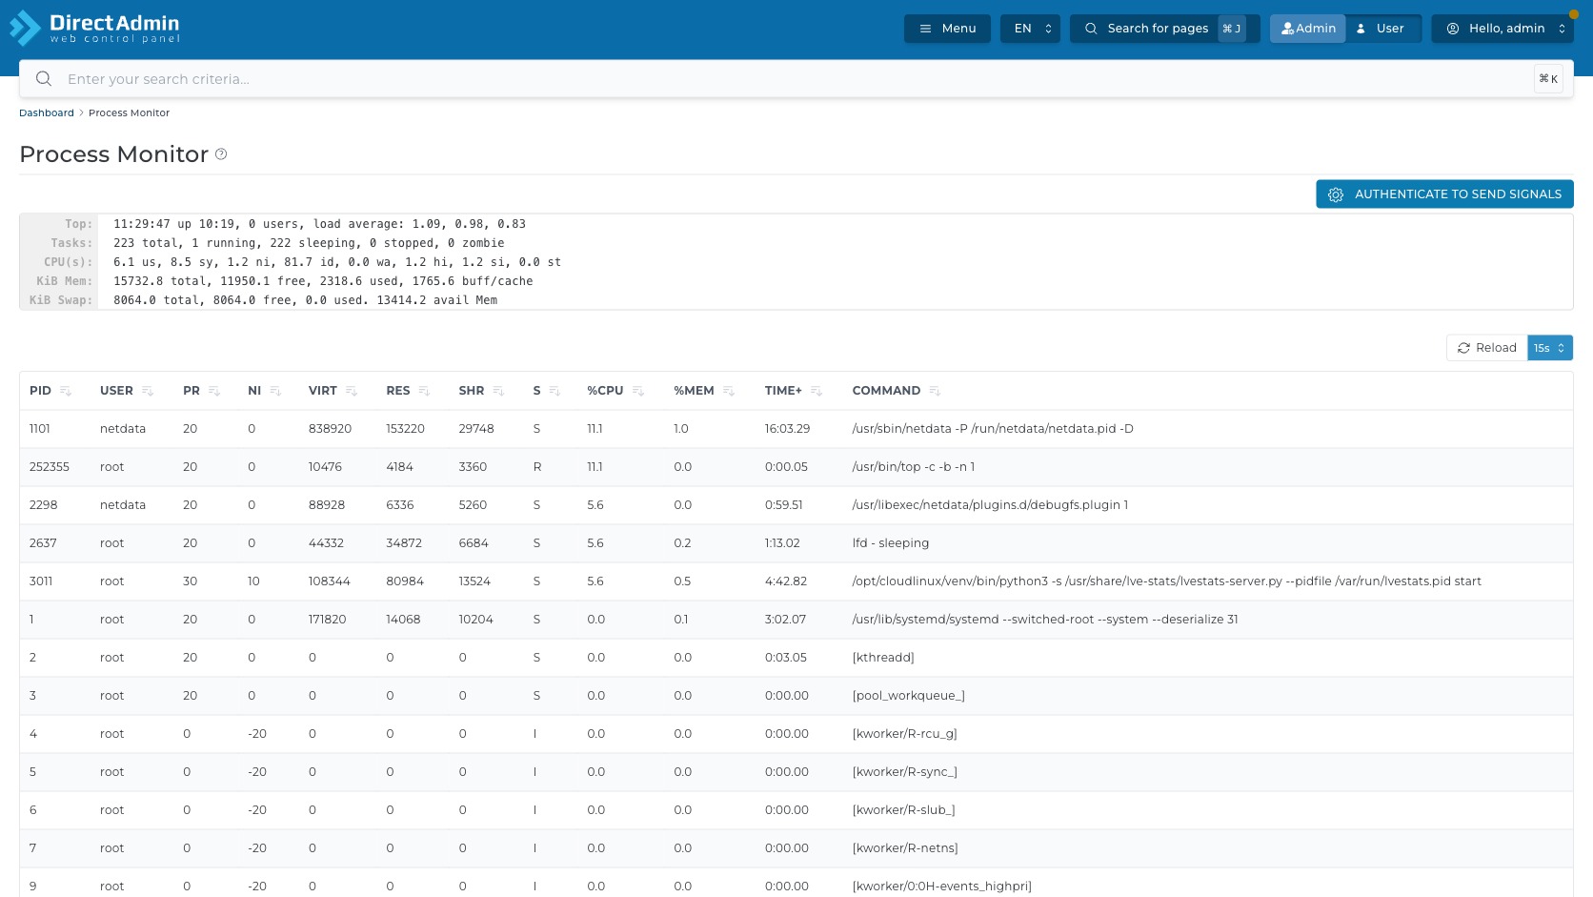1593x897 pixels.
Task: Switch to Admin access level
Action: point(1307,29)
